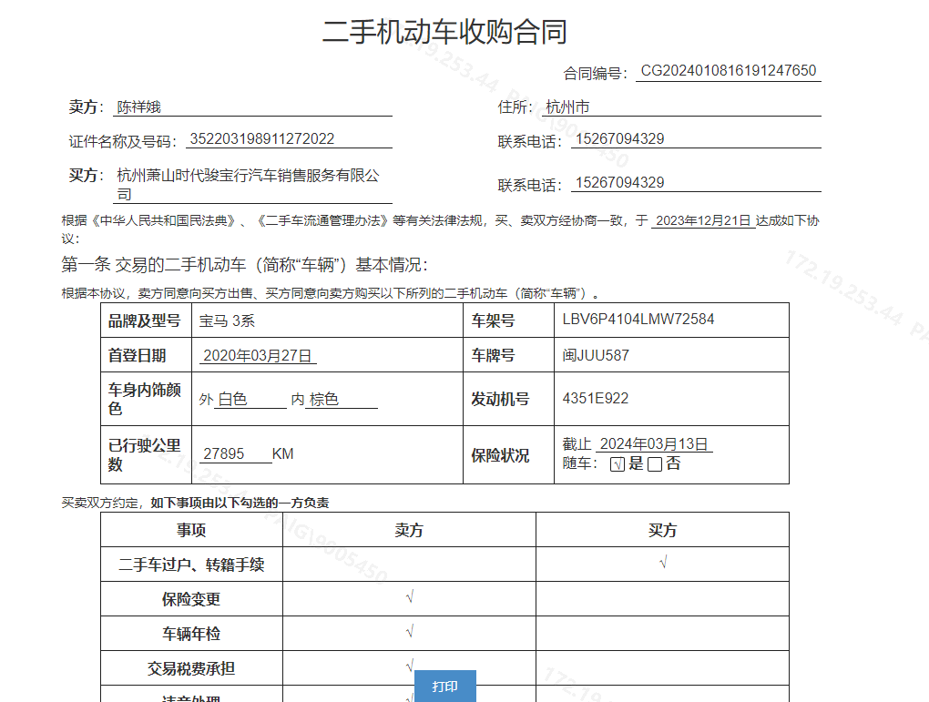Screen dimensions: 929x702
Task: Click the 已行驶公里数 header cell
Action: (x=145, y=455)
